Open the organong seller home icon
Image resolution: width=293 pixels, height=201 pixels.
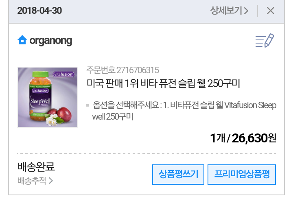tap(22, 40)
